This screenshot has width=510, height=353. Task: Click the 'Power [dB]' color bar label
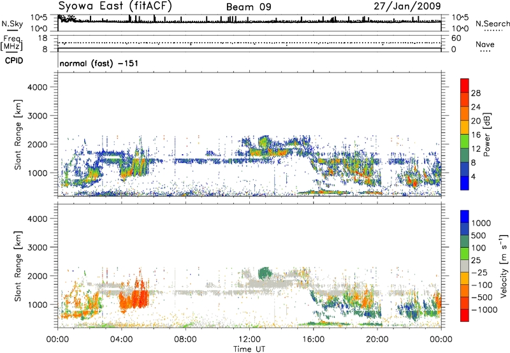point(487,134)
